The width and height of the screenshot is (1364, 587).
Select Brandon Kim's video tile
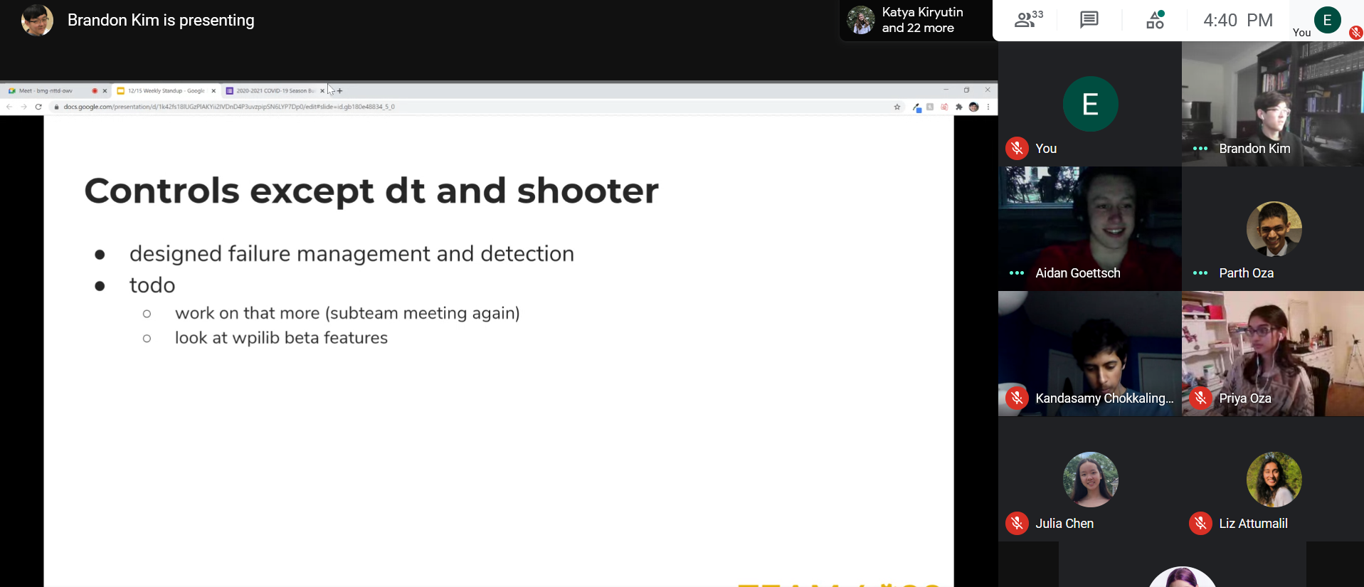point(1272,104)
